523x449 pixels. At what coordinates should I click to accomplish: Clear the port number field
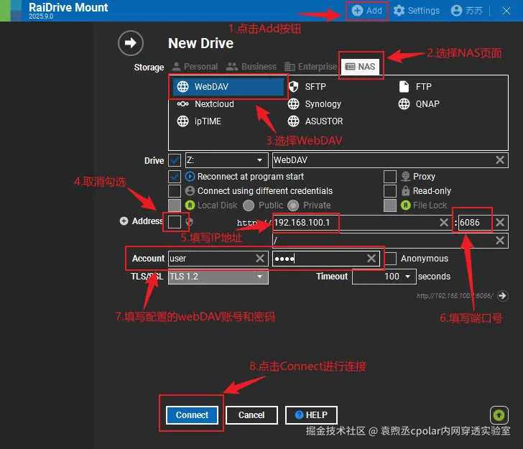click(x=500, y=223)
